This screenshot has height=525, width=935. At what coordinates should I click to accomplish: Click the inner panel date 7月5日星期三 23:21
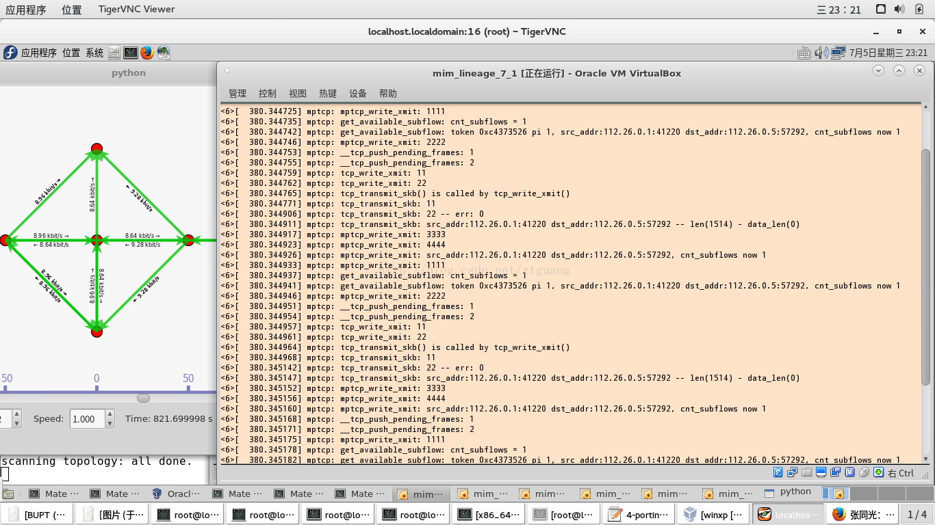point(888,53)
